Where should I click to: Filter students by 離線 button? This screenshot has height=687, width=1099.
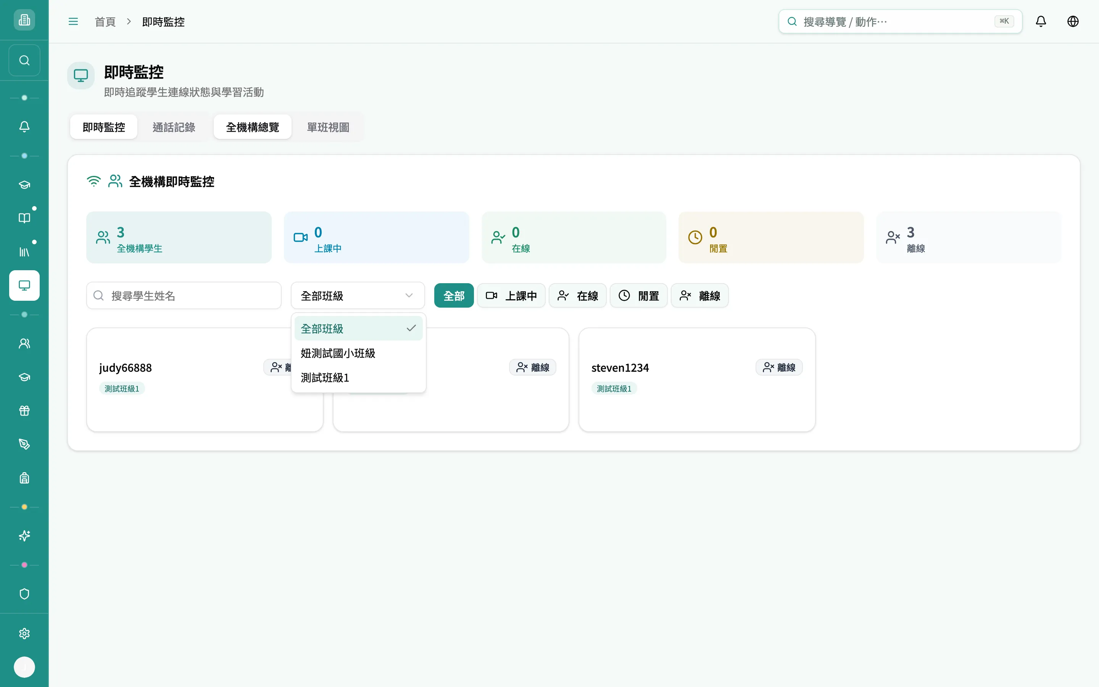click(x=700, y=296)
